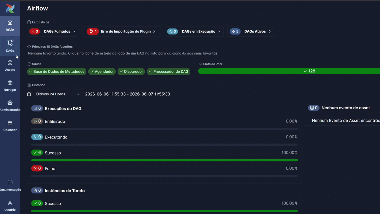This screenshot has height=214, width=380.
Task: Click the Falha badge showing 0
Action: click(x=37, y=169)
